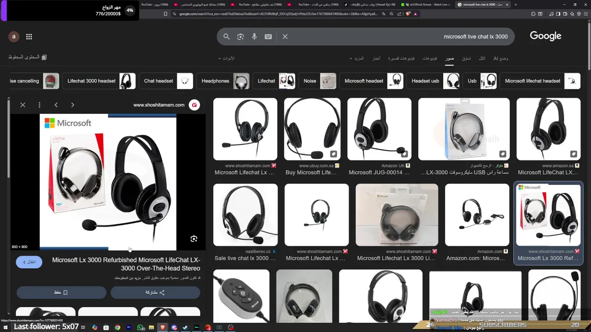The width and height of the screenshot is (591, 332).
Task: Open Google Chrome from the taskbar
Action: 117,327
